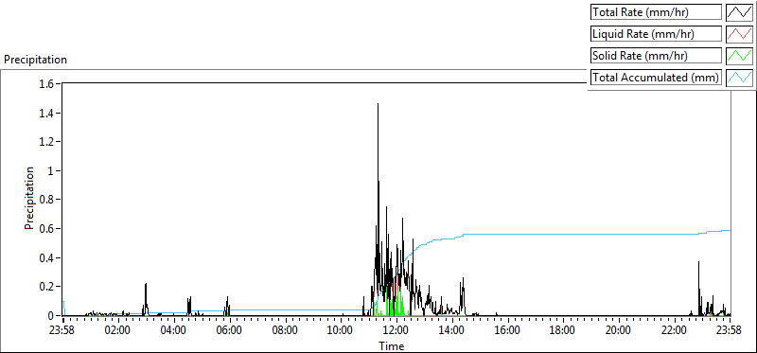Click the green Solid Rate legend line icon
The width and height of the screenshot is (757, 353).
click(x=739, y=56)
